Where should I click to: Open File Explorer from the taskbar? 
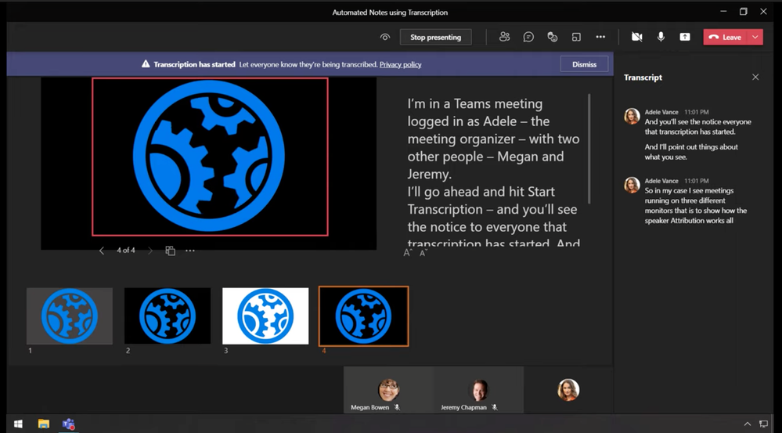coord(43,424)
